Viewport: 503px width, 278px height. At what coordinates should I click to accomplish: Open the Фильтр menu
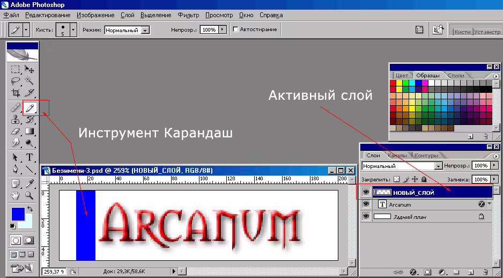click(188, 15)
